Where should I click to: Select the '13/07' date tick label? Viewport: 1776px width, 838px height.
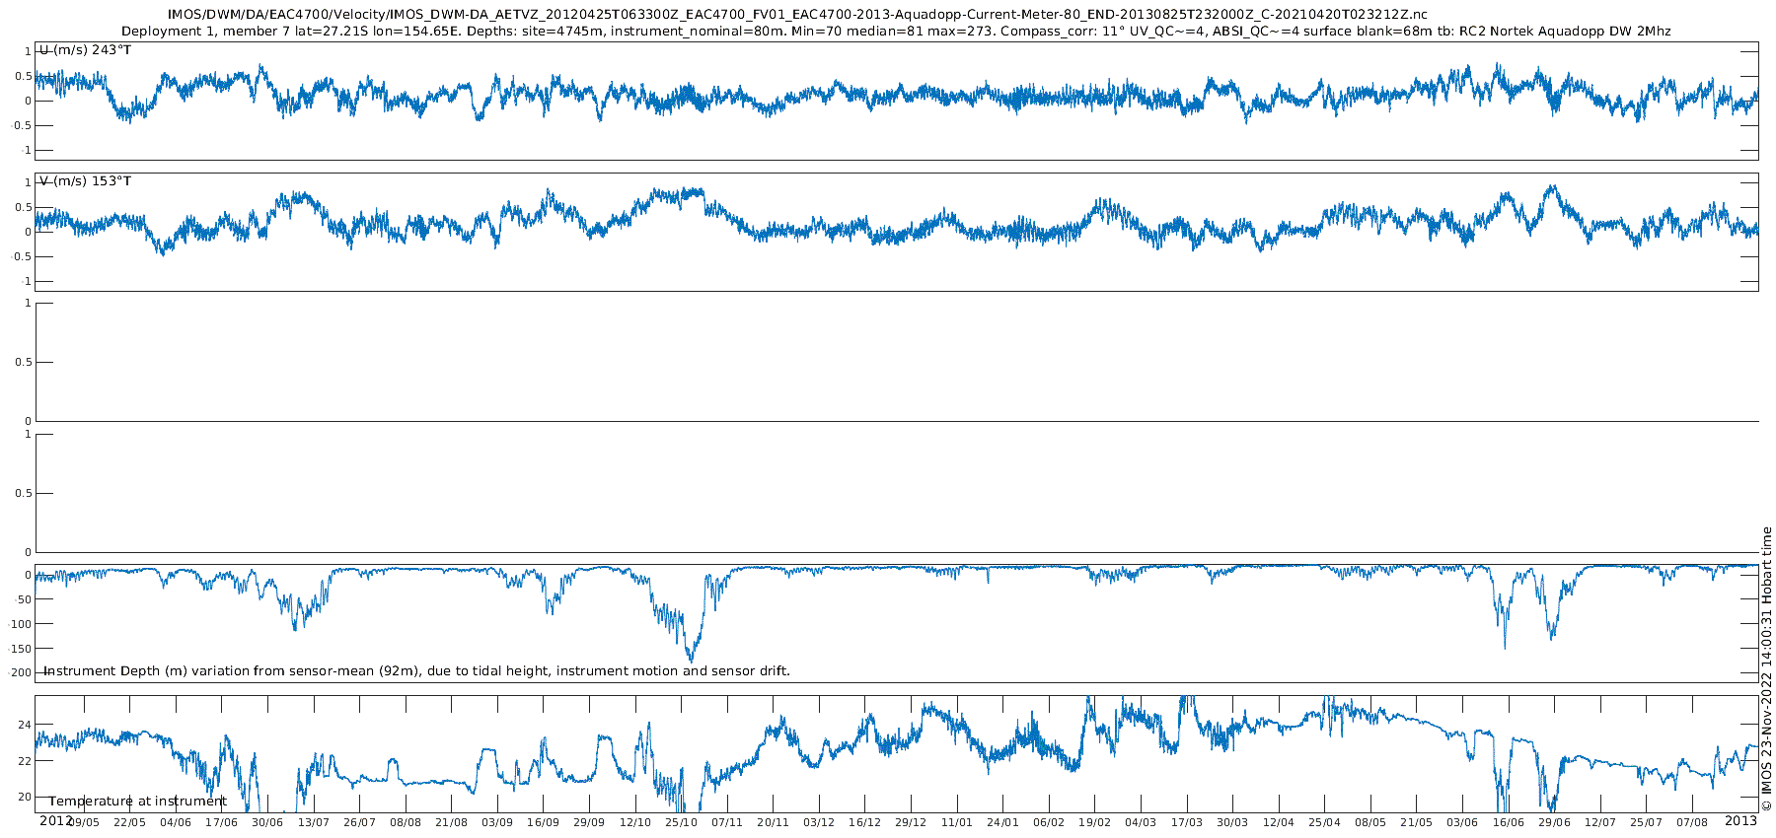pyautogui.click(x=314, y=822)
